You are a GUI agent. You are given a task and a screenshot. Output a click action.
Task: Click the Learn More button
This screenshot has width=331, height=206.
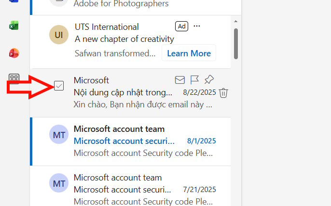[189, 53]
